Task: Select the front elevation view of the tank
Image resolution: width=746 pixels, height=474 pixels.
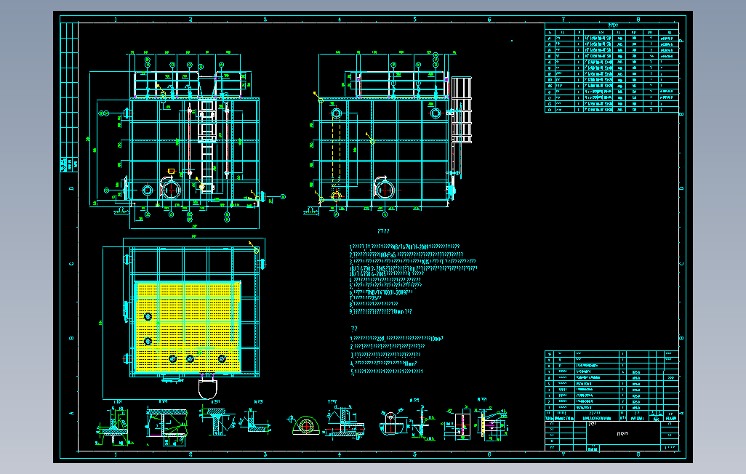Action: 188,138
